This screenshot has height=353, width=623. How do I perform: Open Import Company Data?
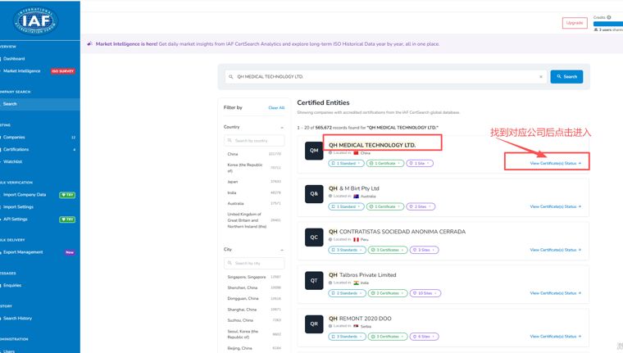(25, 195)
